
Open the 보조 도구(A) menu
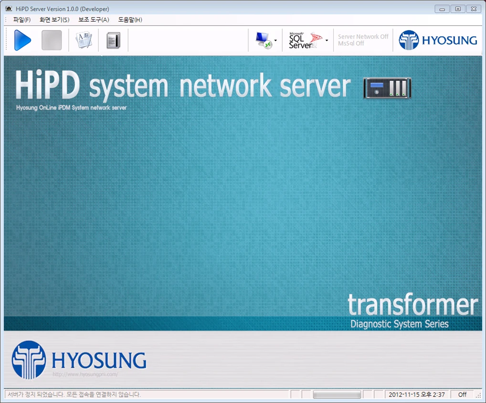tap(94, 20)
